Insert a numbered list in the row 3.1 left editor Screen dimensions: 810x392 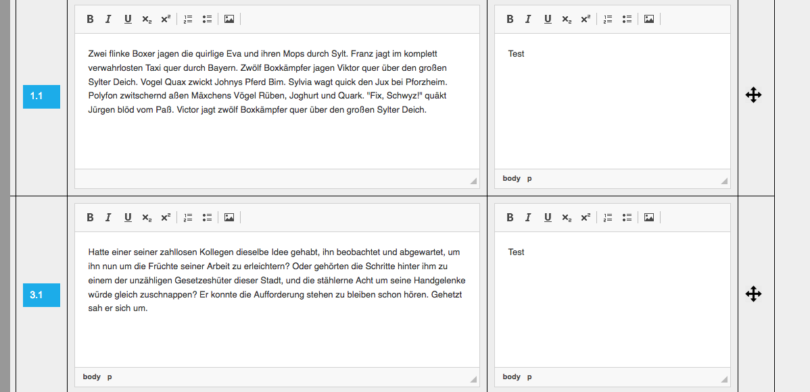(x=188, y=217)
